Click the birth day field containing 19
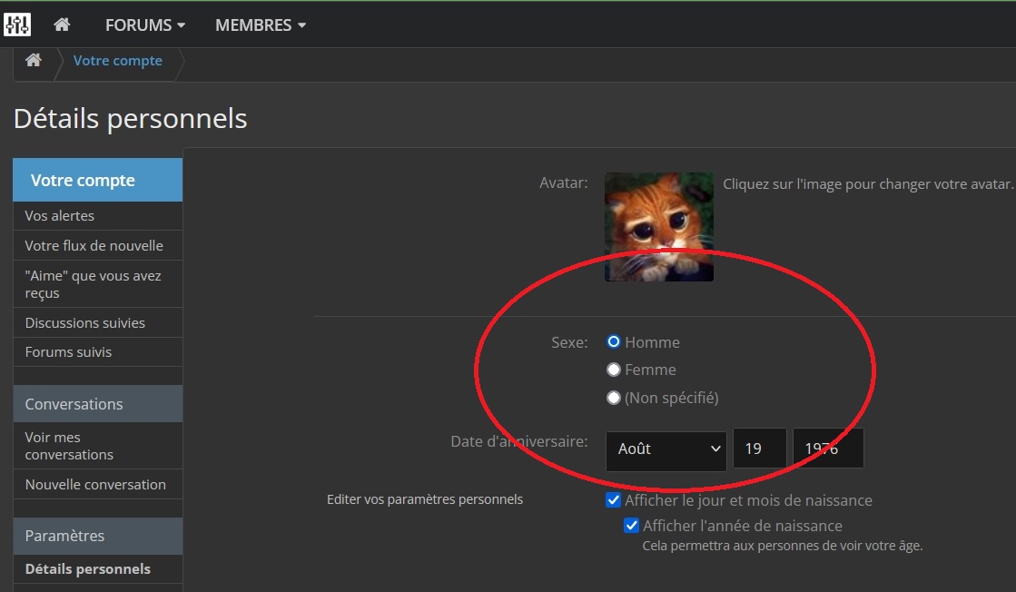Image resolution: width=1016 pixels, height=592 pixels. point(759,449)
